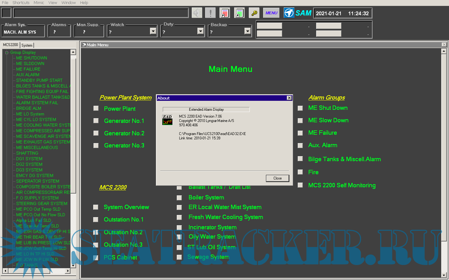Open the green-lined list notepad icon

(239, 13)
